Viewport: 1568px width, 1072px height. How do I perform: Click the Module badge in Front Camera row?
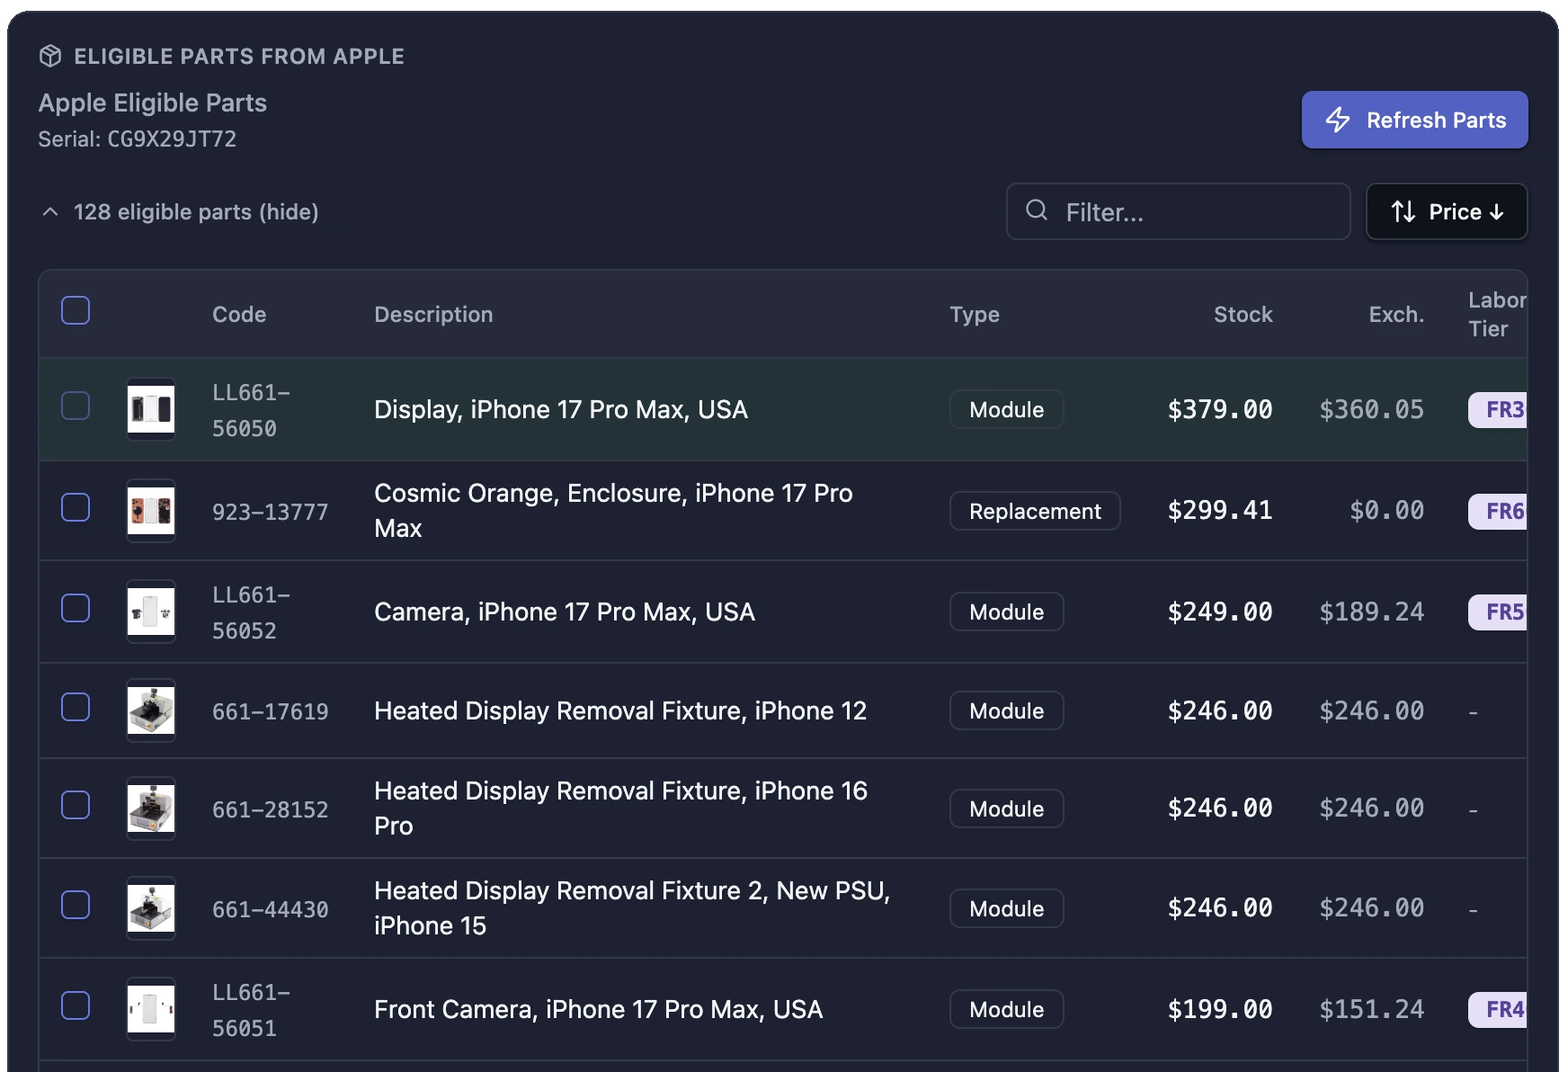pos(1006,1009)
